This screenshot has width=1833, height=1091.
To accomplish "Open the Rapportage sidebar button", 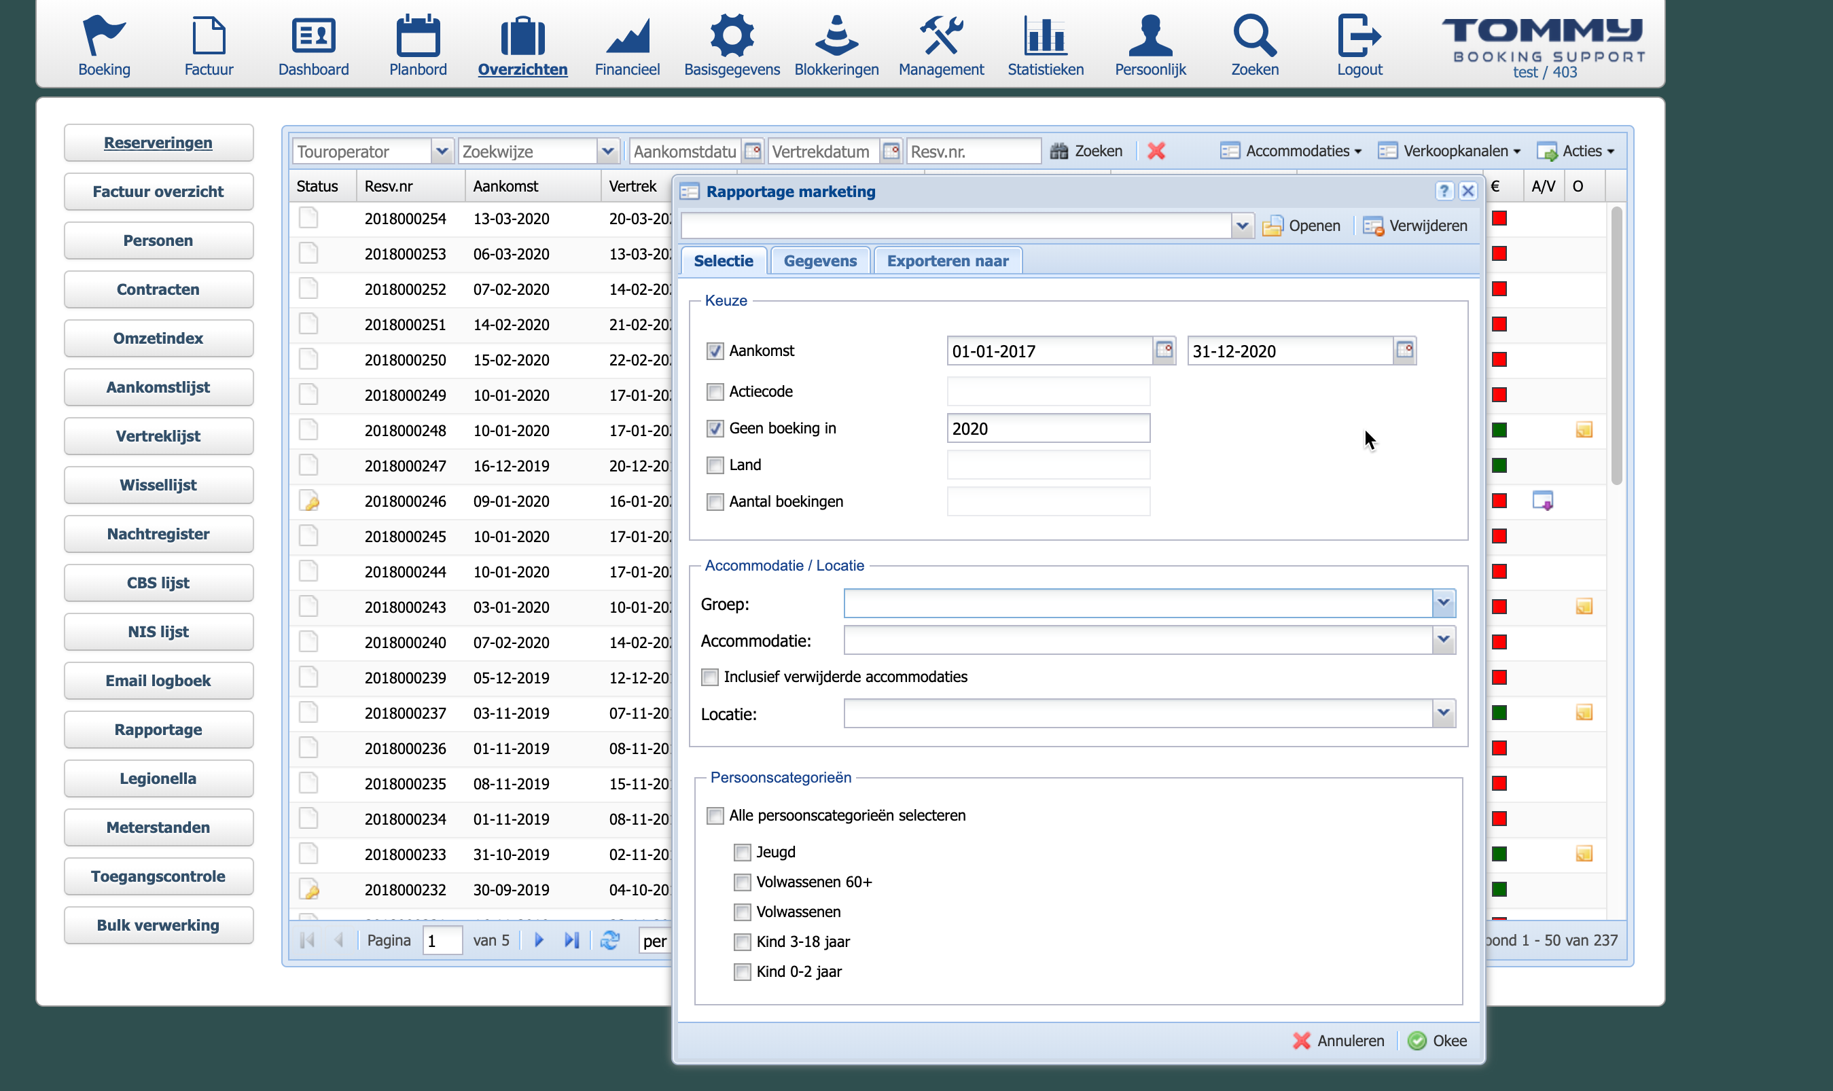I will pos(158,730).
